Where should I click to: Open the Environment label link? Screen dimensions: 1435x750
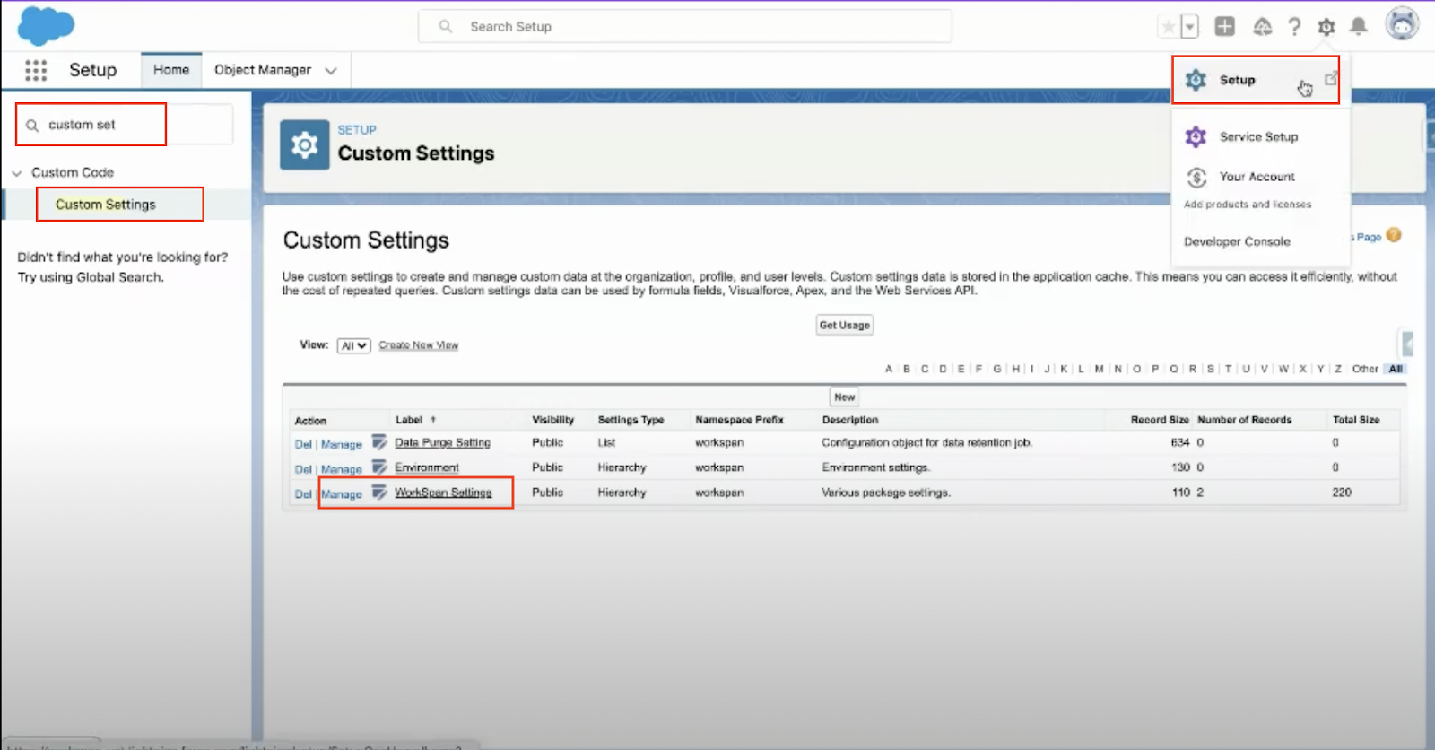(x=427, y=467)
